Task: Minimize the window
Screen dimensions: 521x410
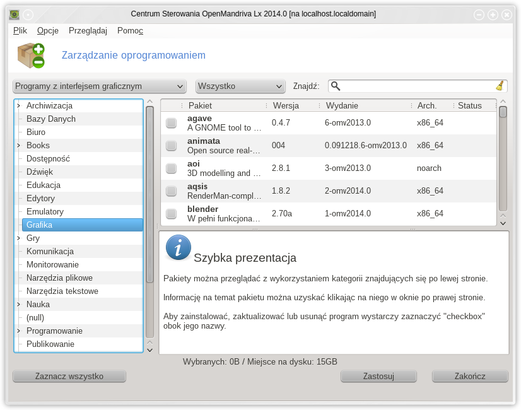Action: coord(479,15)
